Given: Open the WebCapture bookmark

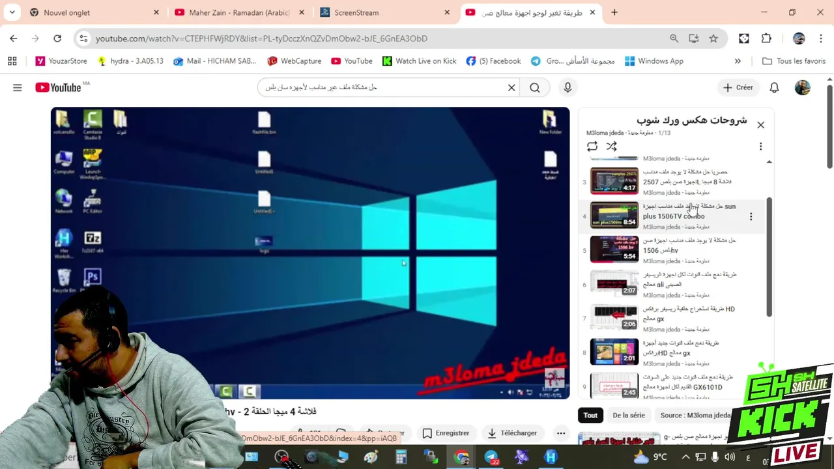Looking at the screenshot, I should coord(294,61).
